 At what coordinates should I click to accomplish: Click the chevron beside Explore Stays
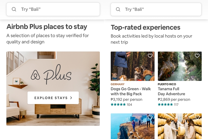point(71,98)
